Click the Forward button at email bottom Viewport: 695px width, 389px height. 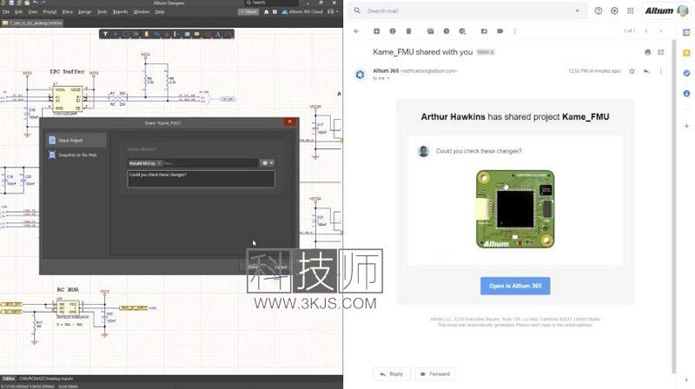pyautogui.click(x=435, y=374)
